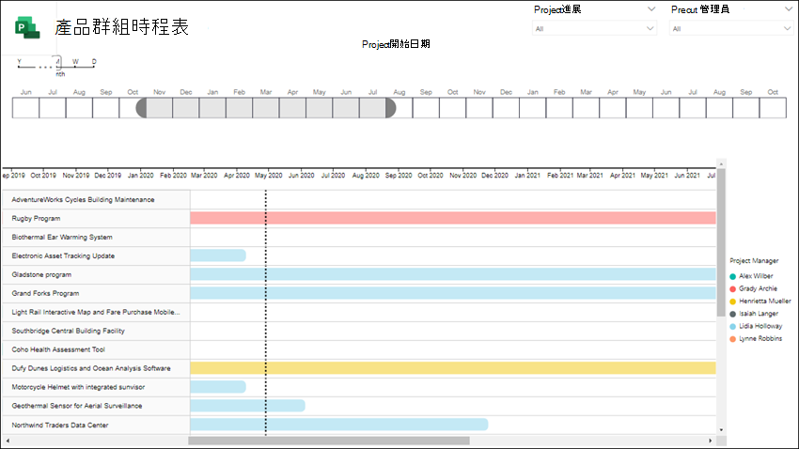799x449 pixels.
Task: Select Coho Health Assessment Tool row
Action: point(96,349)
